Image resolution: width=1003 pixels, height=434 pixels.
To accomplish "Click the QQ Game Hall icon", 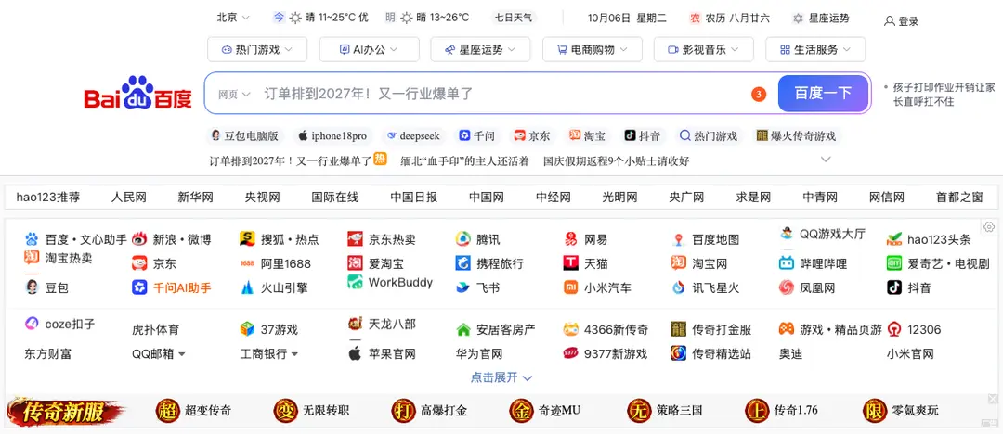I will click(x=787, y=234).
